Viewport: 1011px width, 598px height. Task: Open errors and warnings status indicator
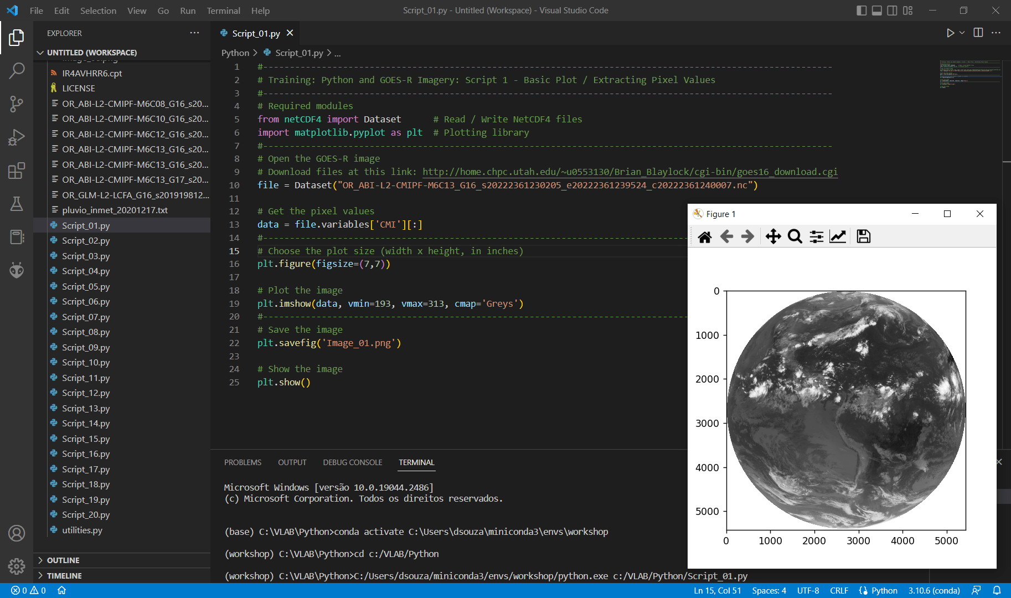pos(29,590)
